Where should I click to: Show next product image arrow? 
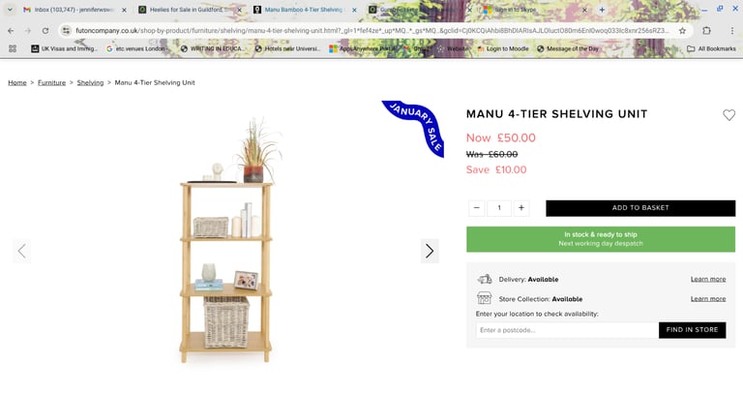click(430, 251)
